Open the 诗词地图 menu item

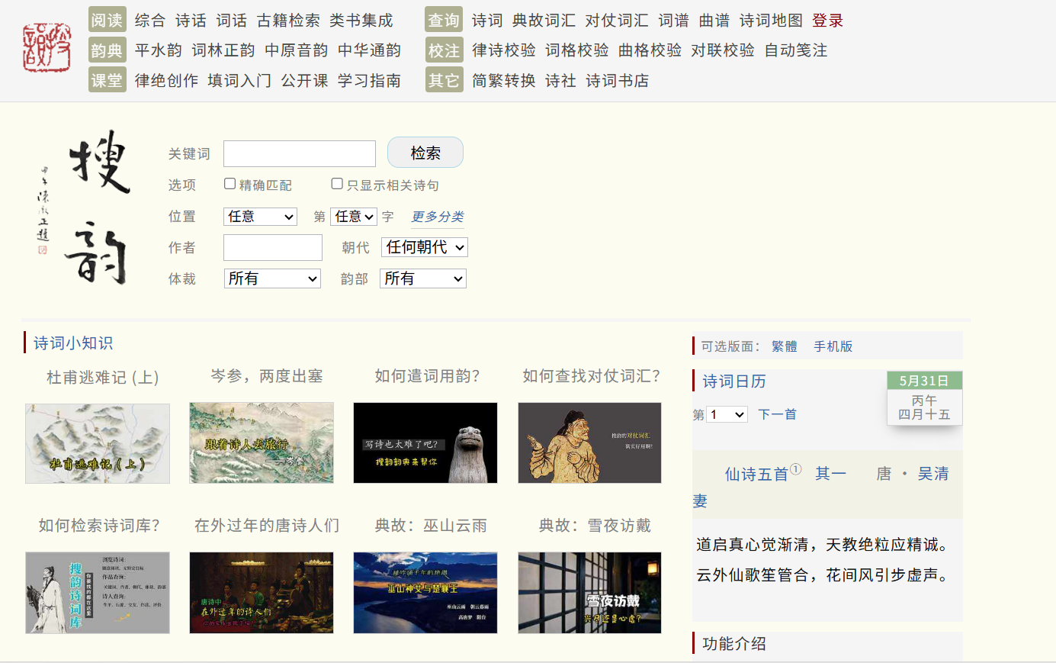point(771,21)
